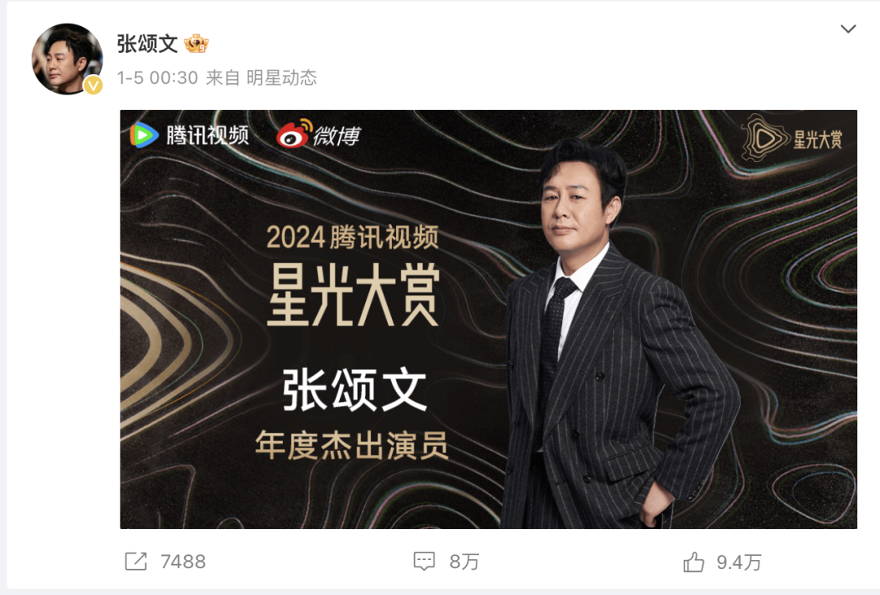
Task: Click the gold 星光大赏 emblem top-right of image
Action: (x=792, y=138)
